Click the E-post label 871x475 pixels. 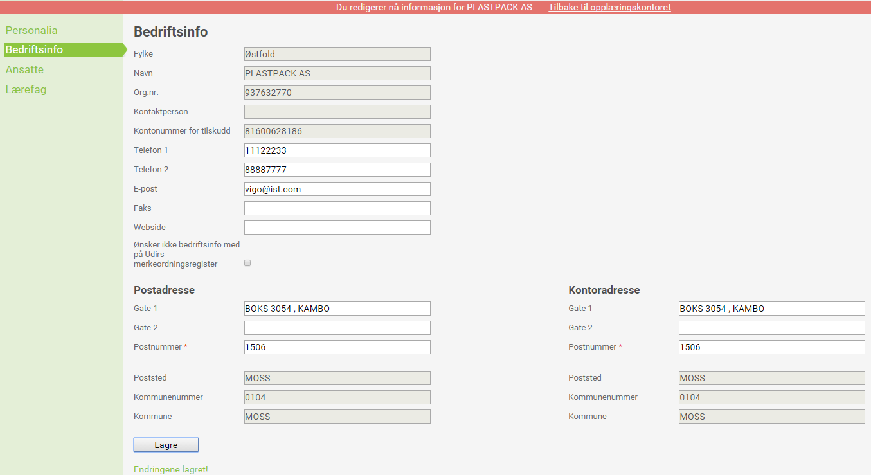click(145, 189)
